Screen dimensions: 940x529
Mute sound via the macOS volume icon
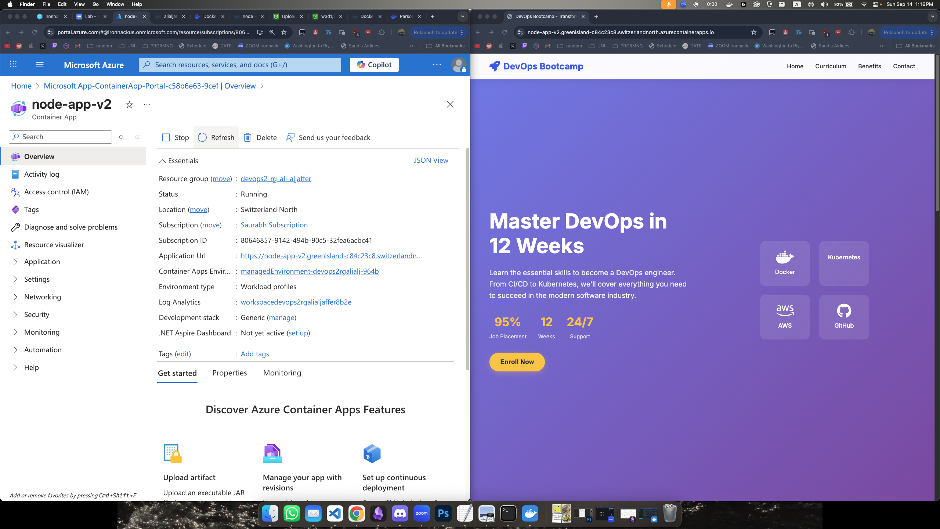(824, 4)
